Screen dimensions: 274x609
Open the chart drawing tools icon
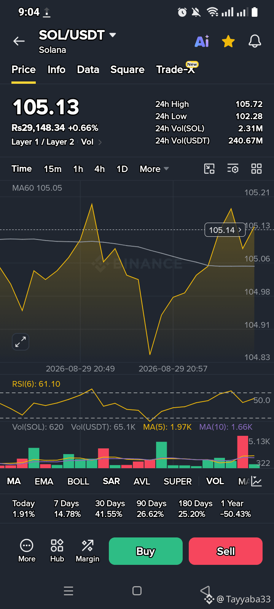coord(209,169)
